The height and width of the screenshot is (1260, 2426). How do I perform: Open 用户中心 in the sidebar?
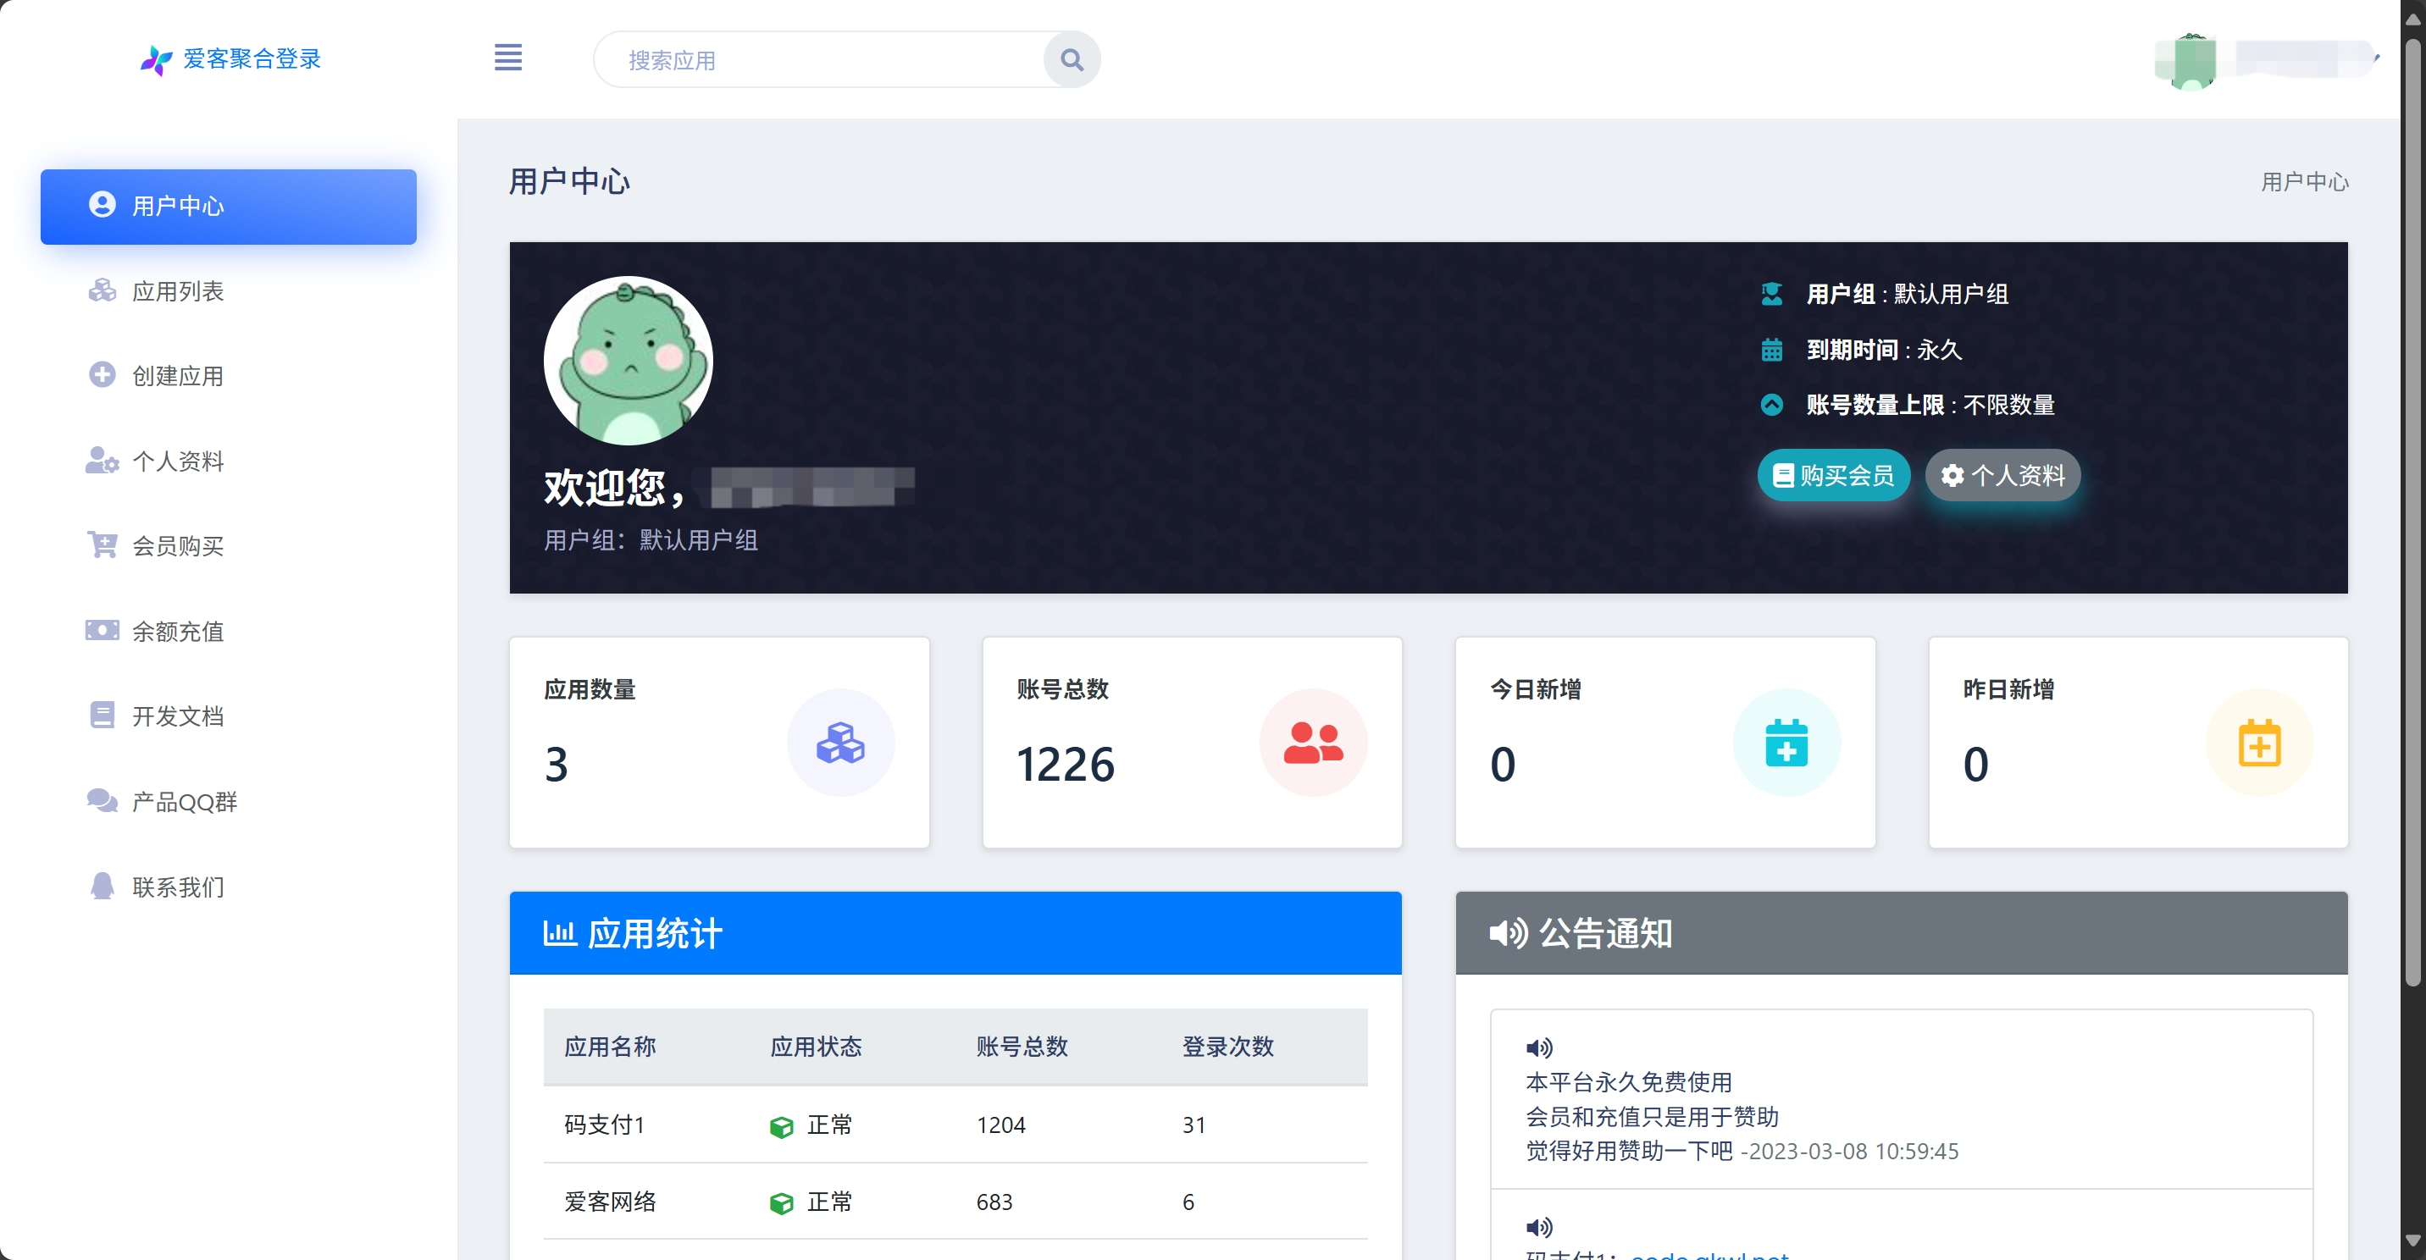coord(228,207)
